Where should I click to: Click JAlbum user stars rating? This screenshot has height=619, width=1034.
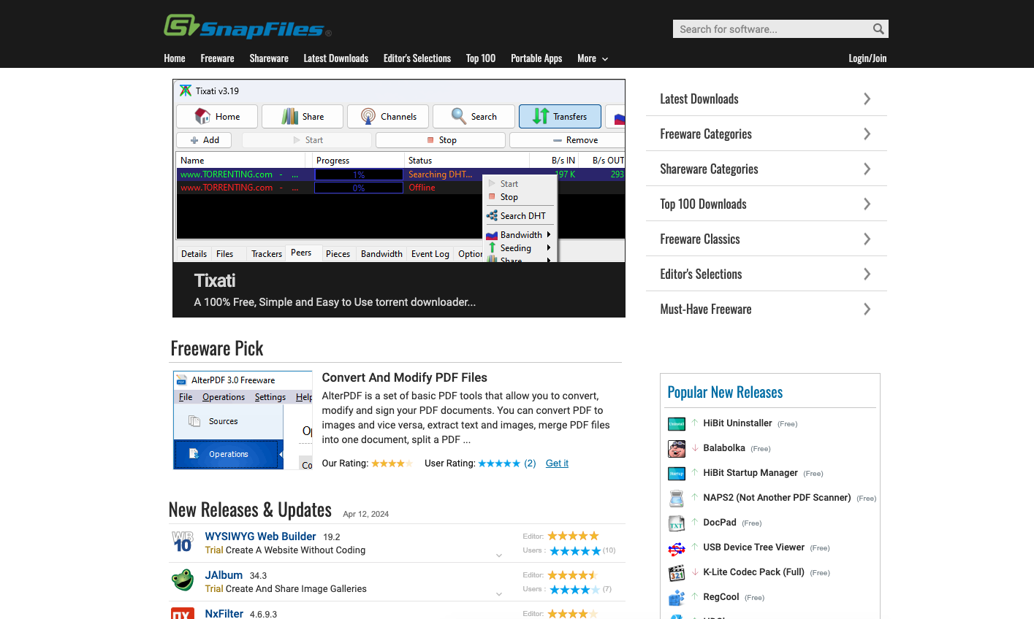[x=575, y=590]
